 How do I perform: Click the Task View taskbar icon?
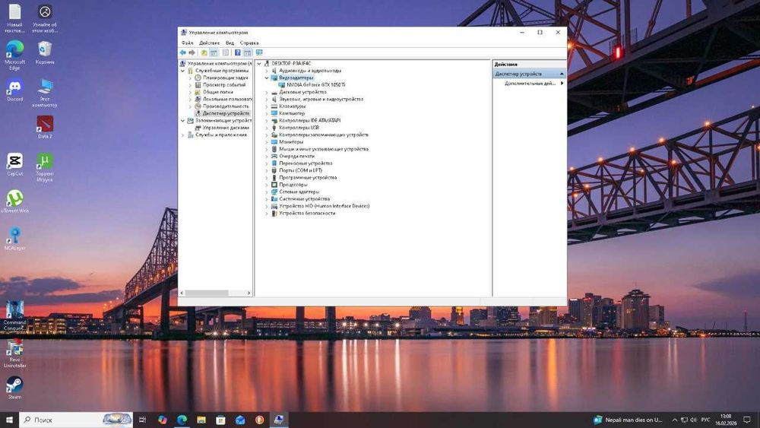click(142, 420)
